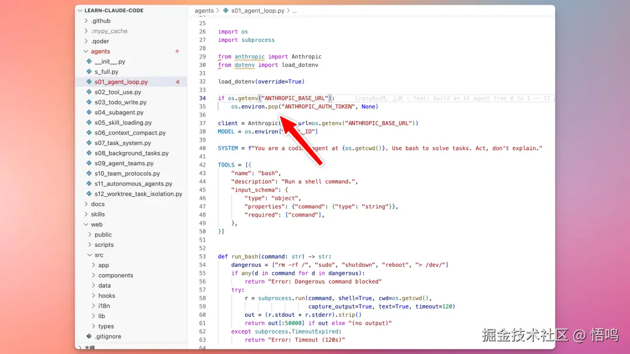Click 'import subprocess' on line 27
Image resolution: width=630 pixels, height=354 pixels.
246,40
